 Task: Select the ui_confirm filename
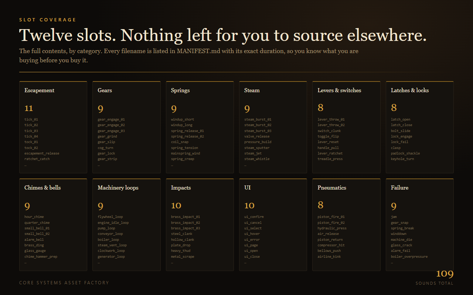[254, 217]
